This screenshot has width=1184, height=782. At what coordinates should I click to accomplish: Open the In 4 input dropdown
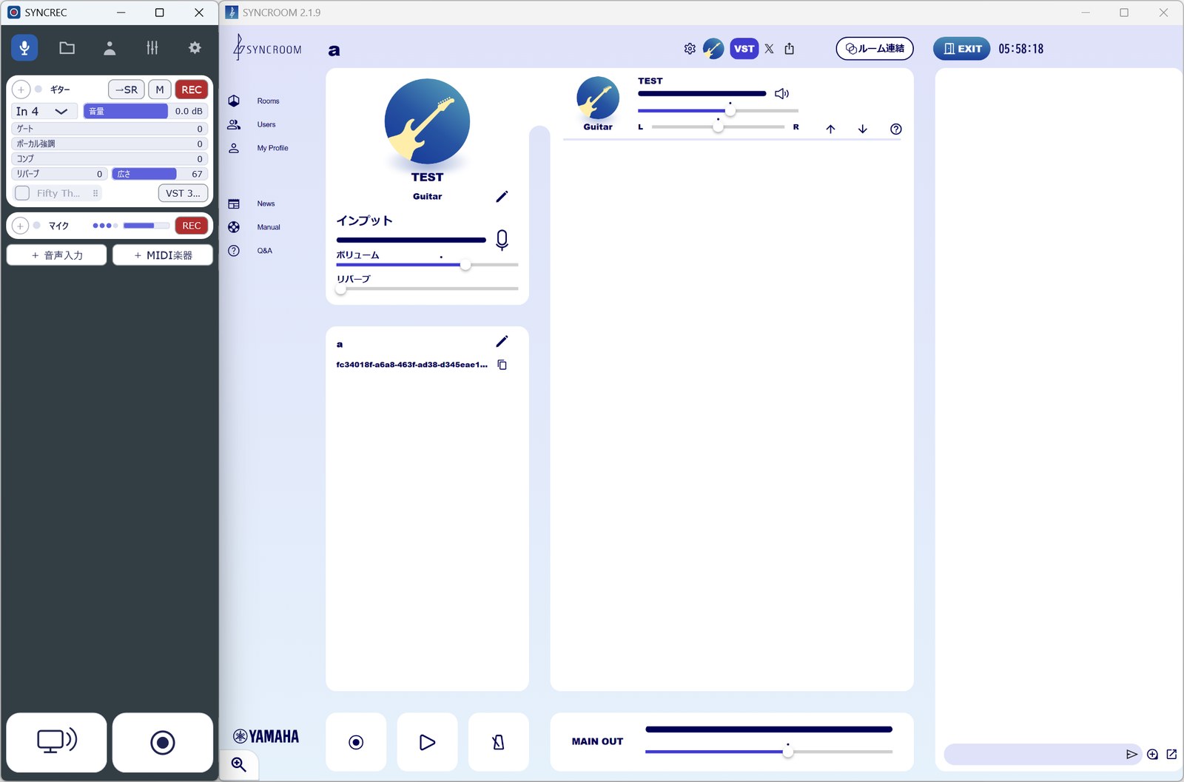[44, 111]
